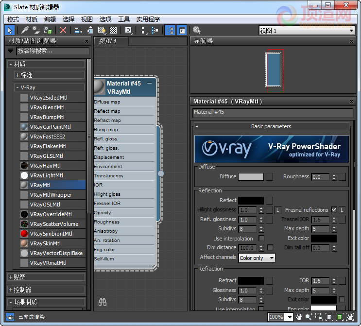
Task: Click Put Material to Scene icon
Action: pos(36,31)
